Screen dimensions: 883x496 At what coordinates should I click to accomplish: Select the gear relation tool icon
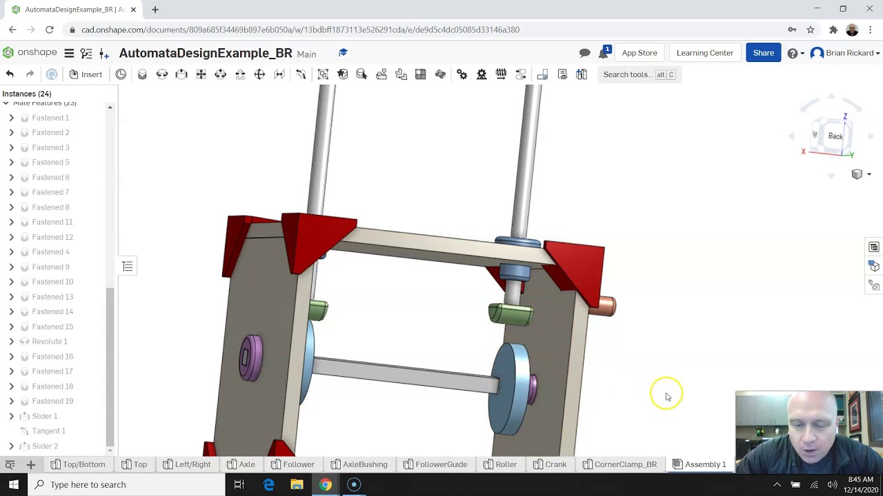tap(462, 74)
